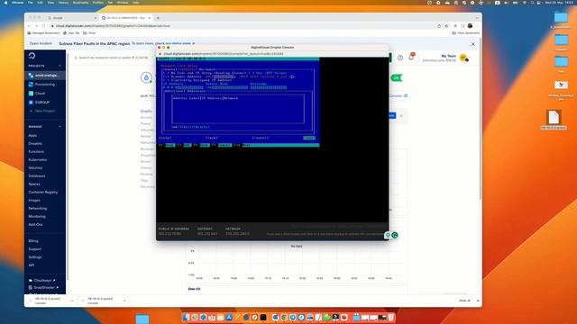577x324 pixels.
Task: Close the downloads bar
Action: click(478, 301)
